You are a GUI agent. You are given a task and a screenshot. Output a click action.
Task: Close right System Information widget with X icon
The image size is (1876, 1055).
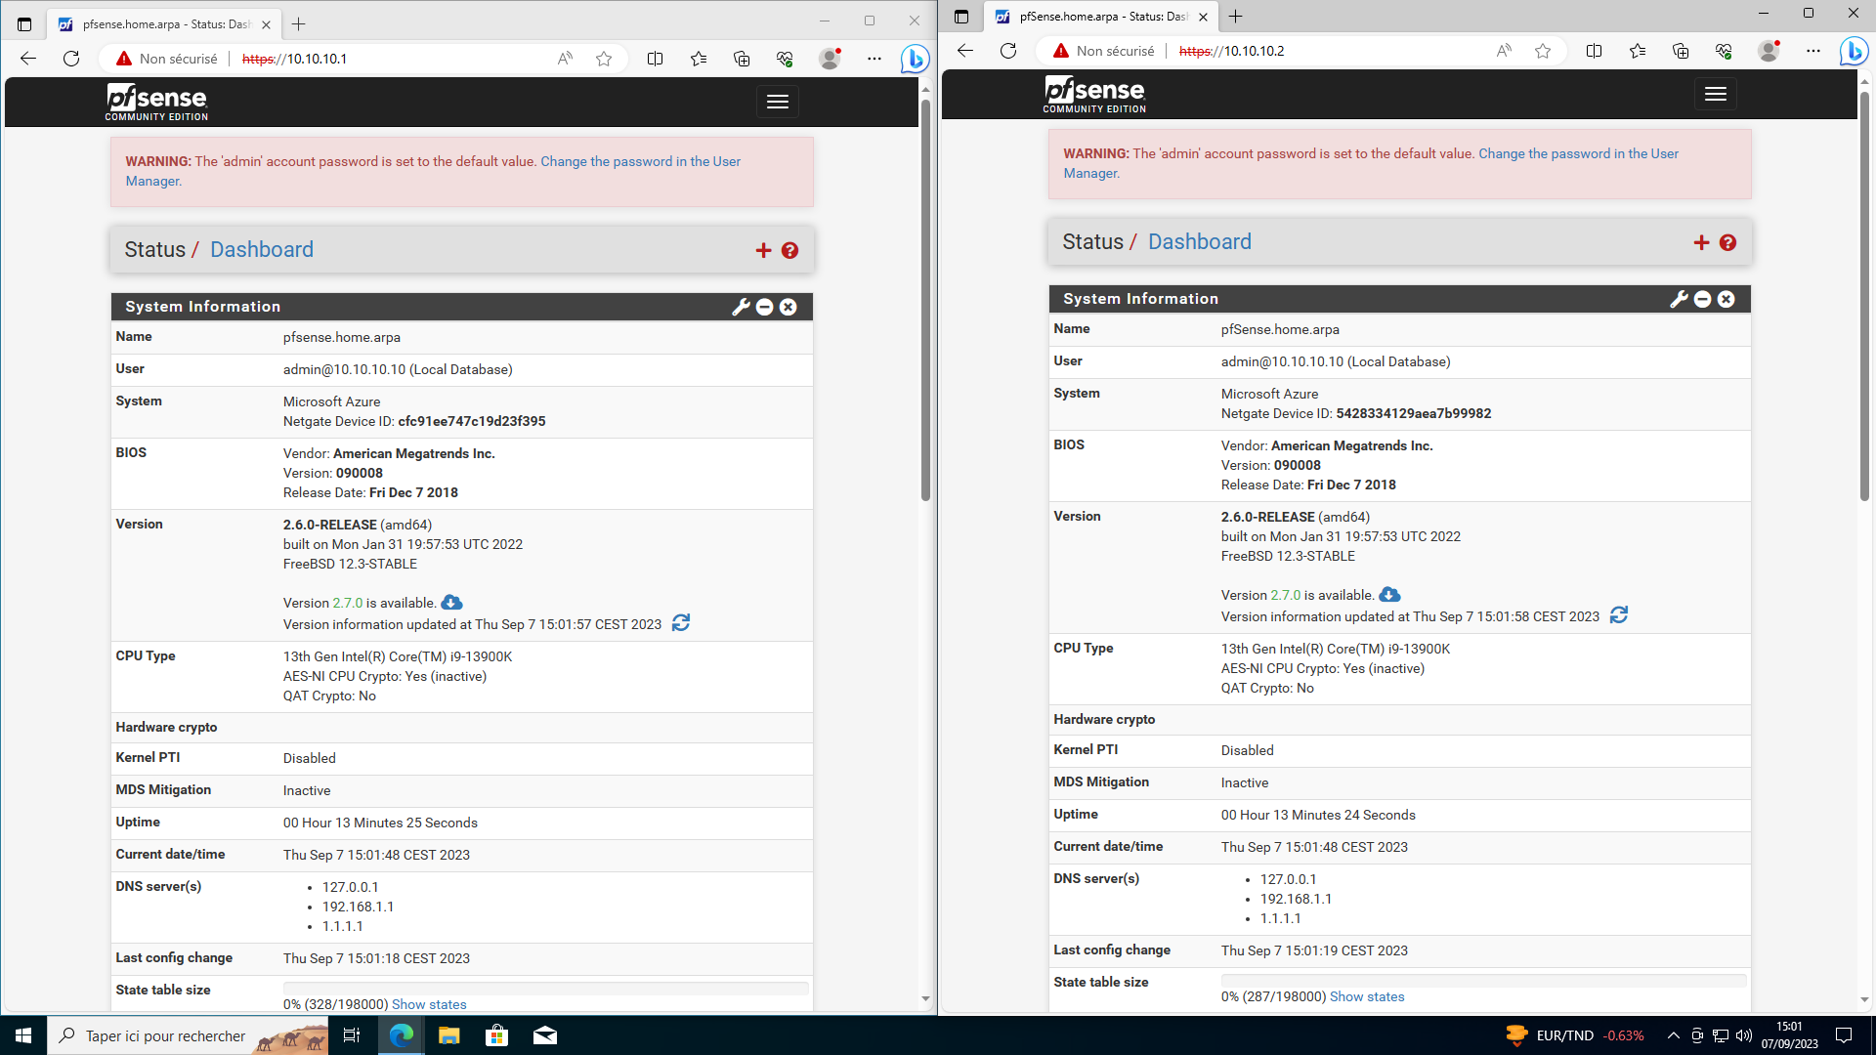pos(1727,299)
